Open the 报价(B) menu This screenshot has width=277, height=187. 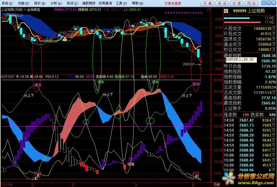click(x=40, y=3)
